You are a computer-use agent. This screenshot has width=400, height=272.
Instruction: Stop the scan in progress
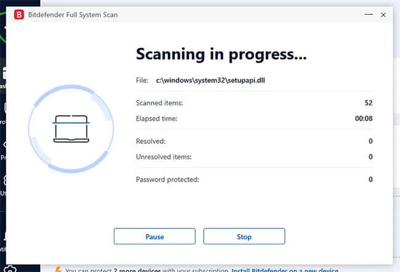click(x=244, y=236)
